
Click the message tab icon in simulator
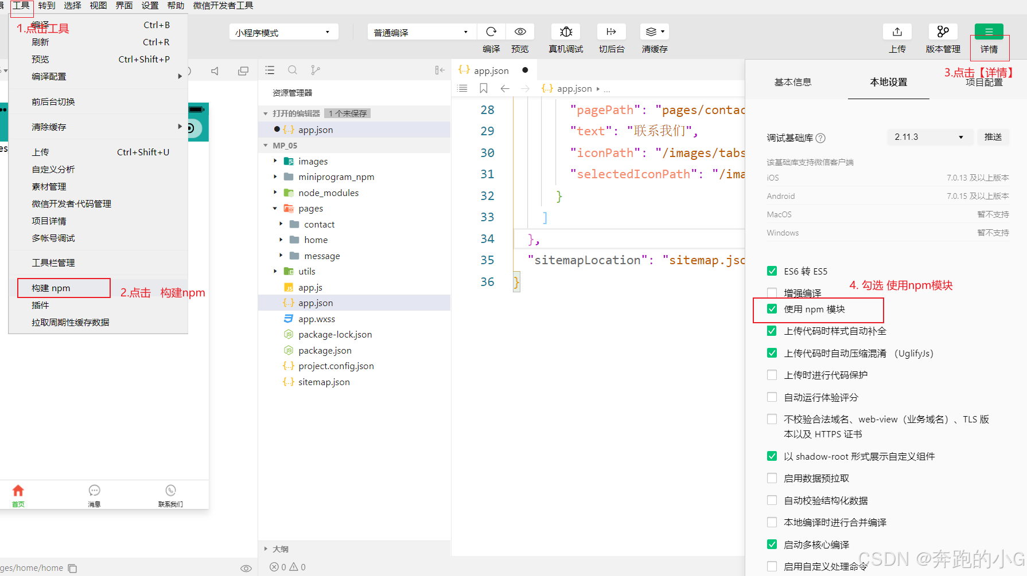coord(94,491)
